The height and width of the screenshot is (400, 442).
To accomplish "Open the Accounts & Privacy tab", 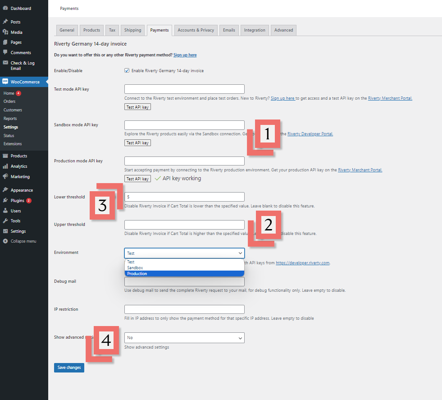I will tap(196, 30).
